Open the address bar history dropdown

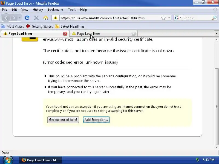pyautogui.click(x=169, y=18)
